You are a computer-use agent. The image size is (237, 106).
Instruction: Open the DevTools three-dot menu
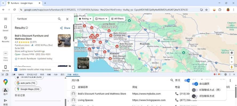click(x=230, y=74)
